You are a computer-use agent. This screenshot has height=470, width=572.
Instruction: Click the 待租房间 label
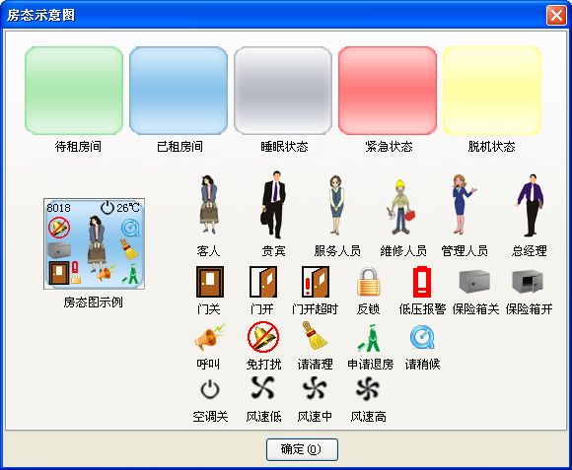pos(78,147)
